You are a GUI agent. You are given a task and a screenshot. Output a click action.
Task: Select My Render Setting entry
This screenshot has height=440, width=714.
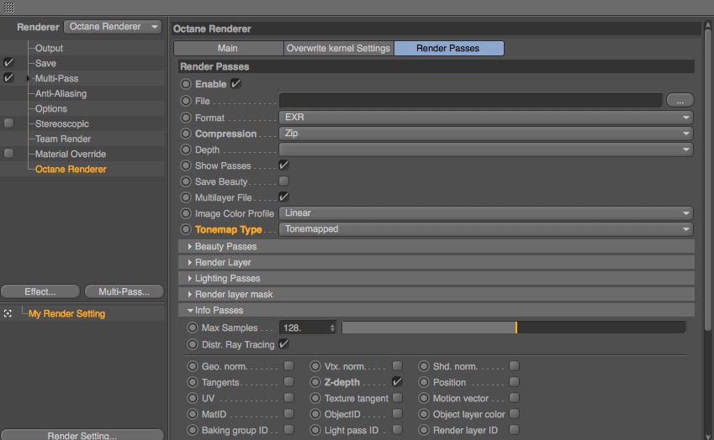[x=66, y=314]
